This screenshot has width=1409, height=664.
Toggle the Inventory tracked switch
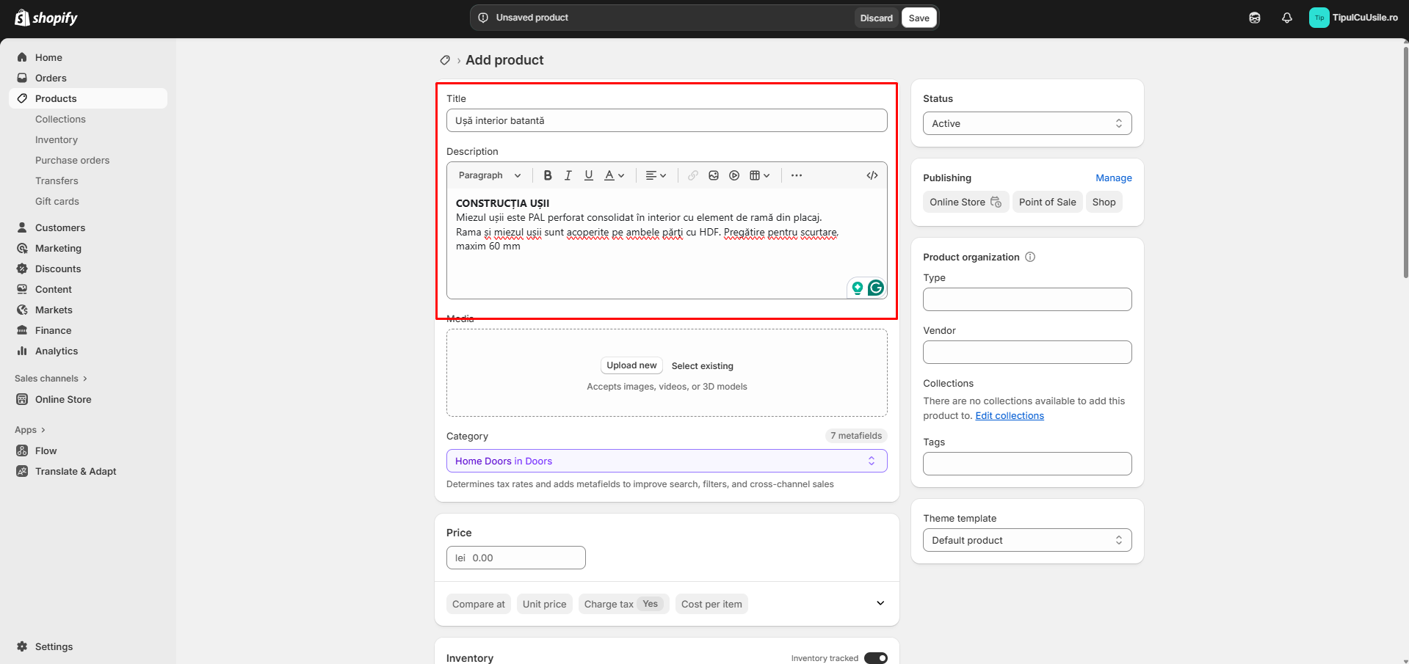[875, 658]
